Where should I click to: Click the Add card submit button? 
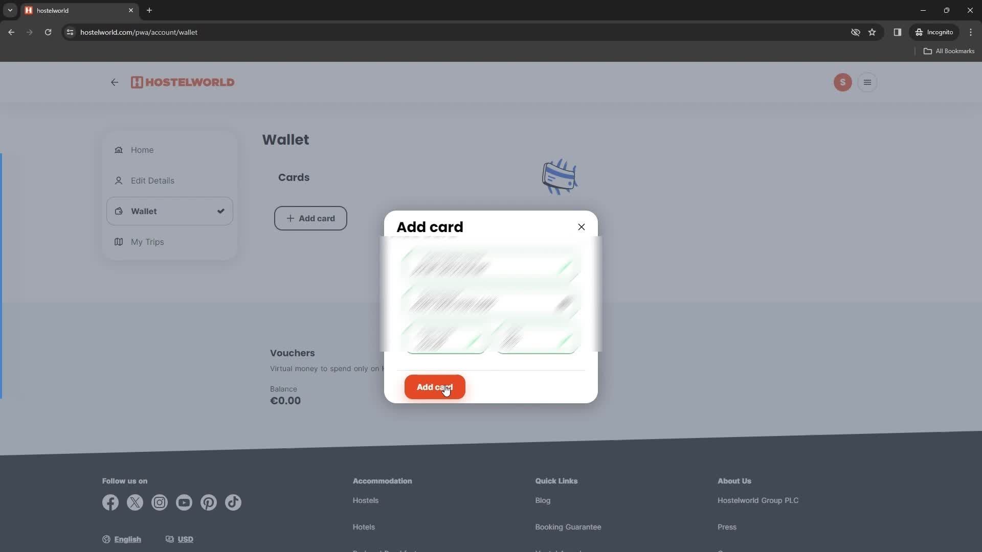pos(434,387)
